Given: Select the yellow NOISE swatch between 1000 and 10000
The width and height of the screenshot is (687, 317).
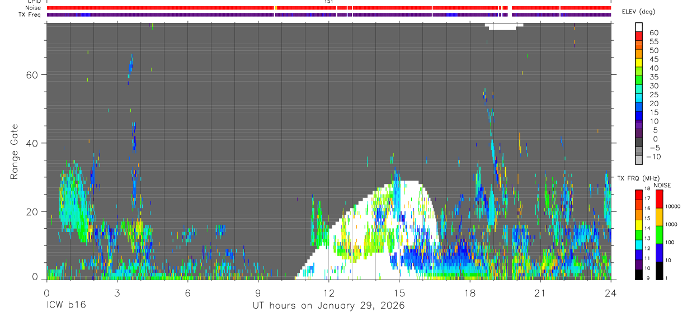Looking at the screenshot, I should [659, 217].
